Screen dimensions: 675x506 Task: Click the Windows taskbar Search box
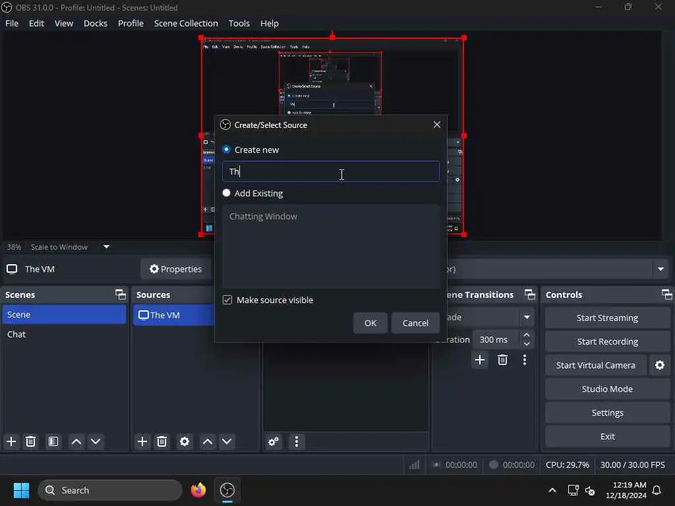[x=110, y=490]
